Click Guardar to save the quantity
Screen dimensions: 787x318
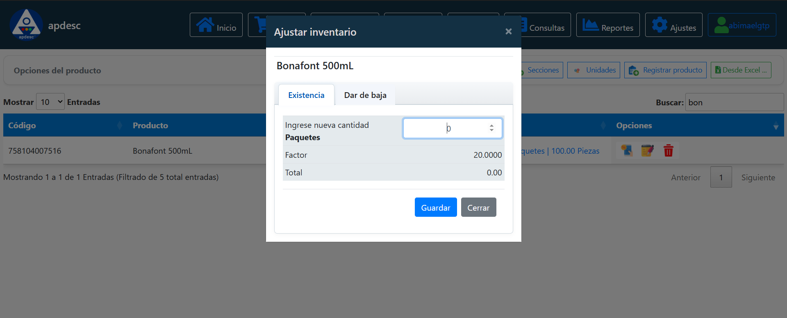(435, 207)
